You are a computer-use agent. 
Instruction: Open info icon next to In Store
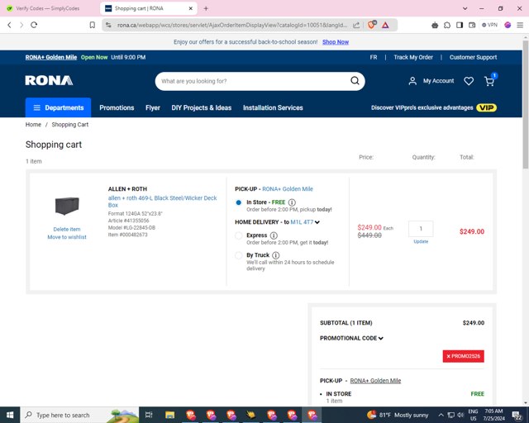tap(292, 202)
